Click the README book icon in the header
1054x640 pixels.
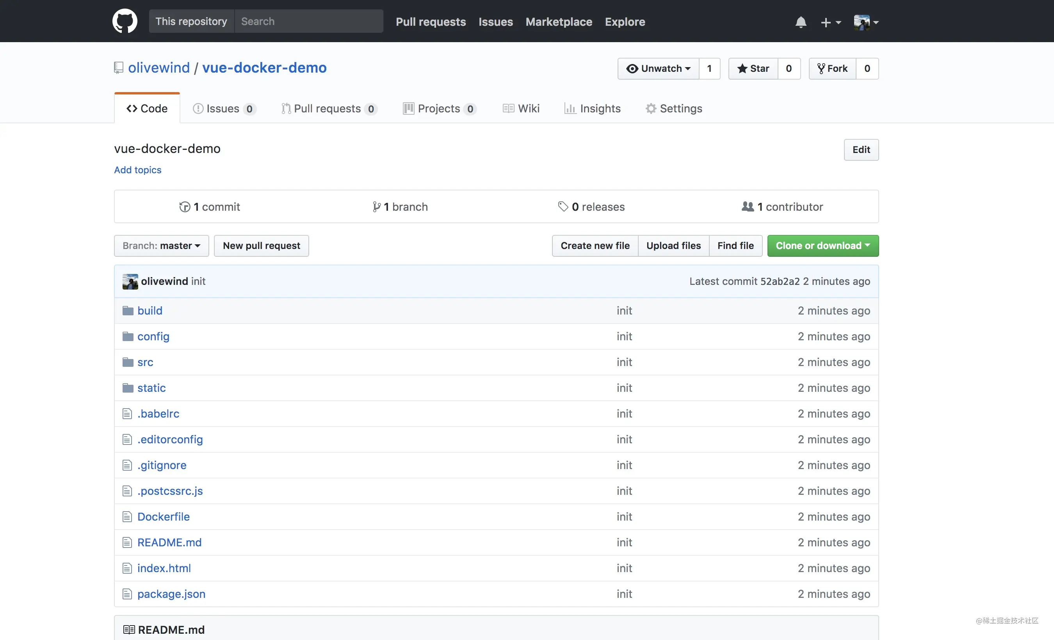point(129,630)
